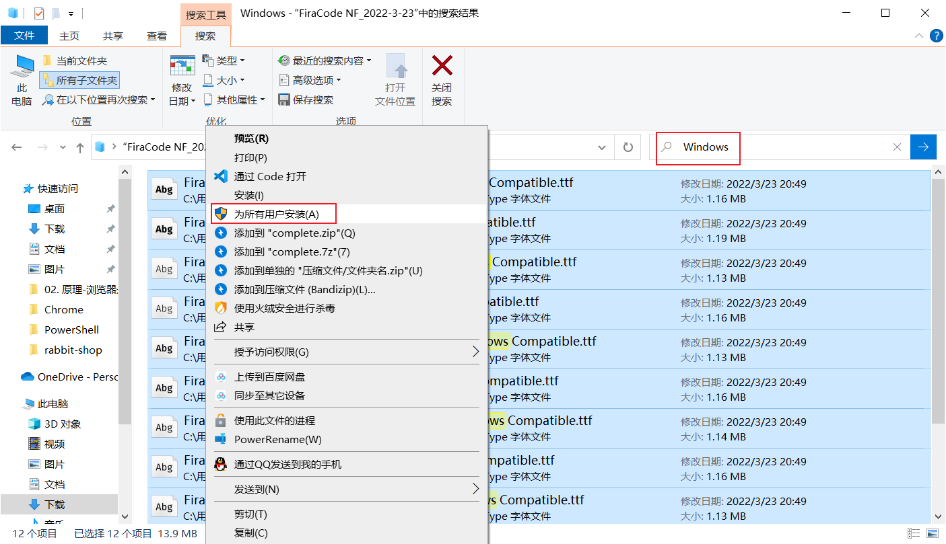Choose 上传到百度网盘
Image resolution: width=946 pixels, height=544 pixels.
[346, 377]
